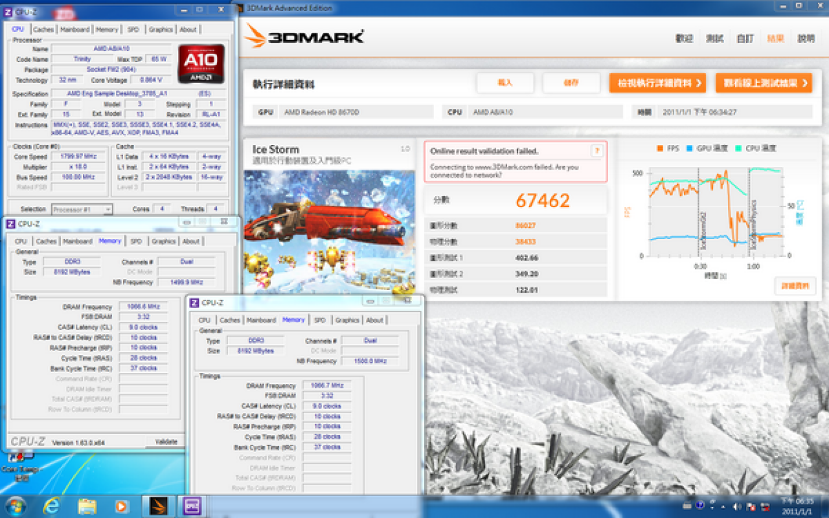This screenshot has height=518, width=829.
Task: Click the green CPU 溫度 legend swatch
Action: [739, 148]
